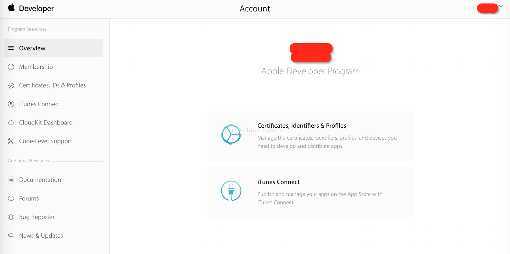Click the plug icon on iTunes Connect card
Viewport: 510px width, 254px height.
click(231, 191)
